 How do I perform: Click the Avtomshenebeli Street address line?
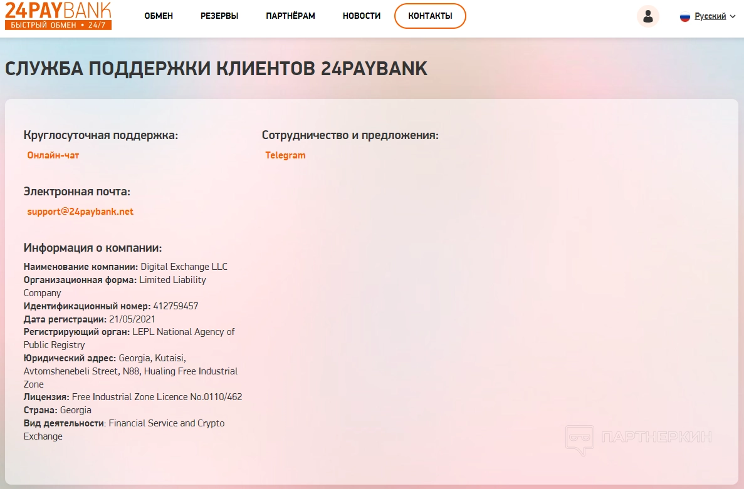point(130,371)
